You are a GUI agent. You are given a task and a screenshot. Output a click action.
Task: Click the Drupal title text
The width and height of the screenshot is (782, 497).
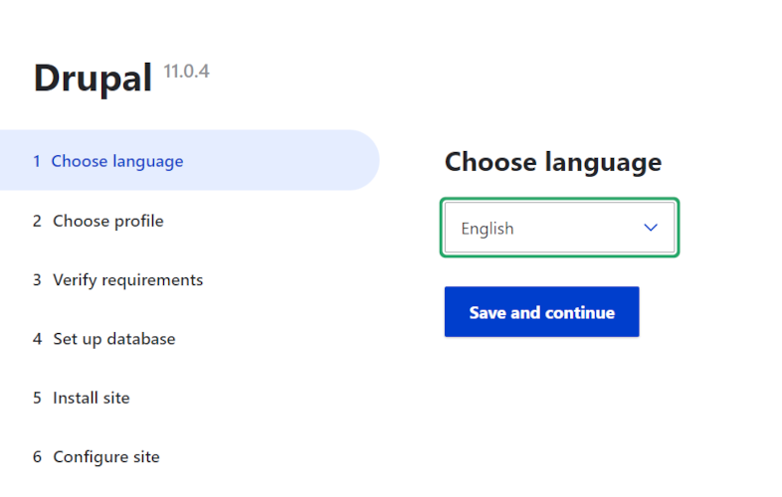tap(93, 79)
